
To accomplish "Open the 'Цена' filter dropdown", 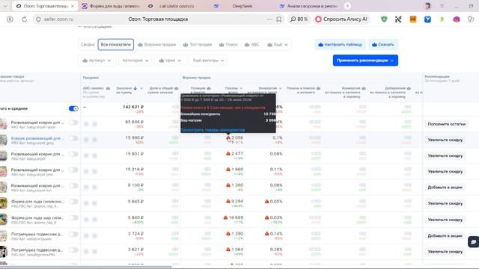I will (170, 61).
